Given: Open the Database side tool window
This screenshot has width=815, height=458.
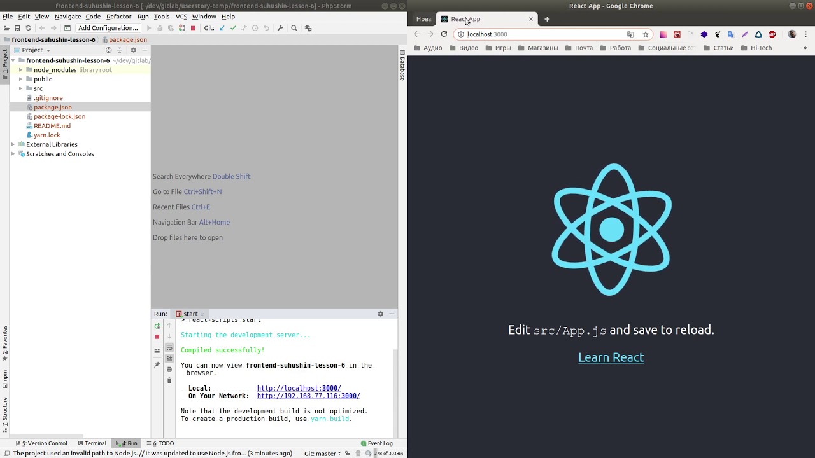Looking at the screenshot, I should point(402,64).
